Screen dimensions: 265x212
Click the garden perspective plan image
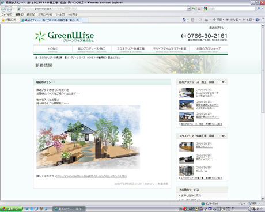tap(88, 137)
